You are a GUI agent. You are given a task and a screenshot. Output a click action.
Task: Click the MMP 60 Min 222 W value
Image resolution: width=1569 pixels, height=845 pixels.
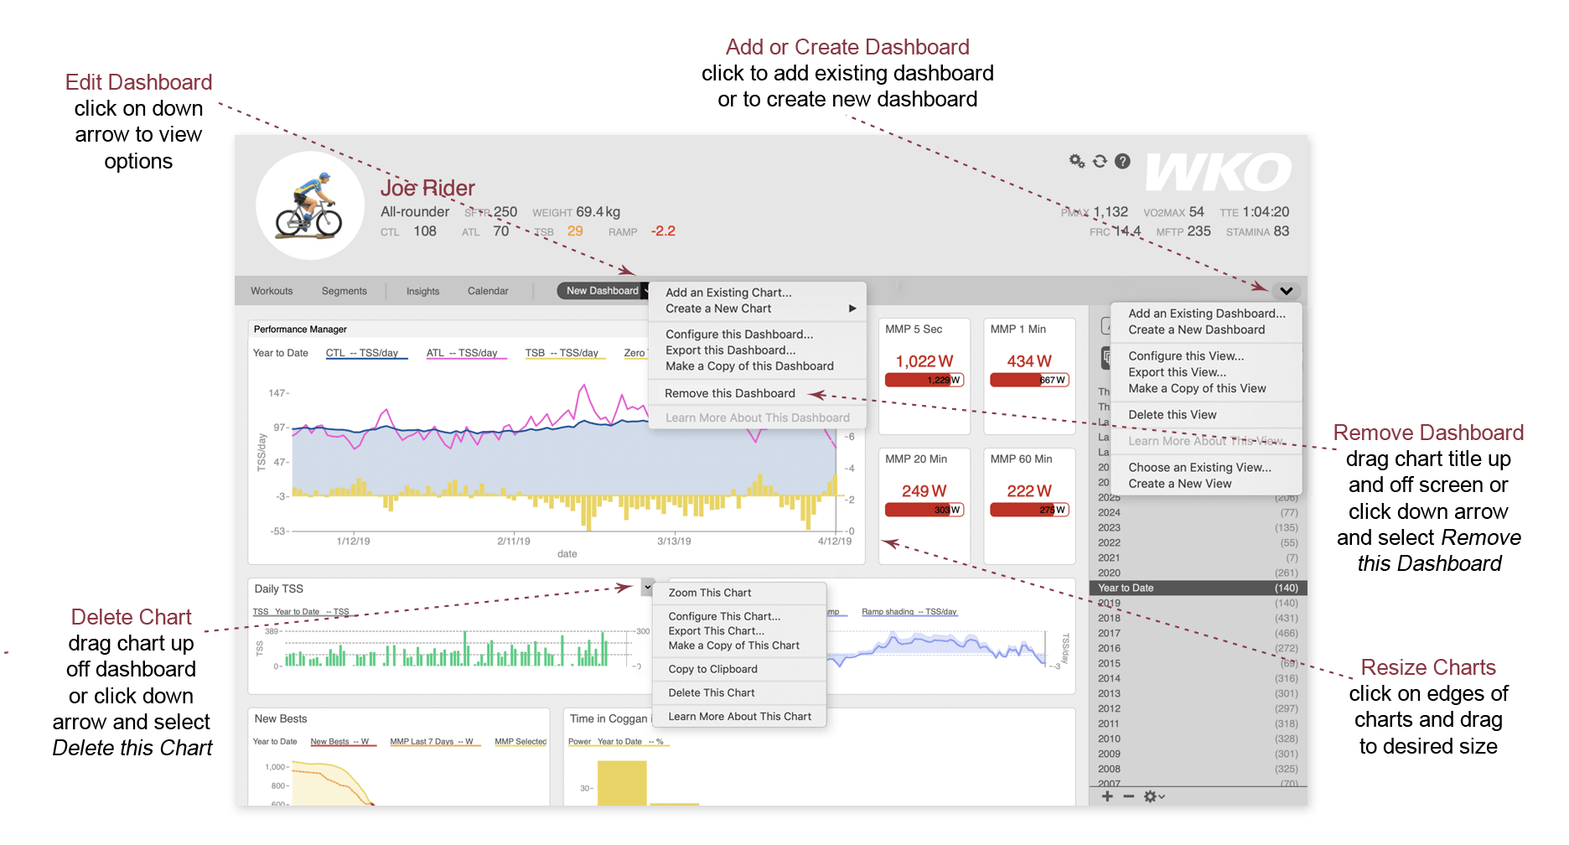pos(1029,490)
